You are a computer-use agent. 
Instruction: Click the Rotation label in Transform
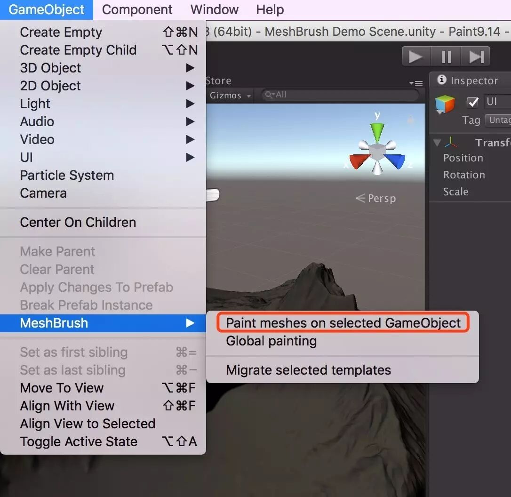(464, 175)
